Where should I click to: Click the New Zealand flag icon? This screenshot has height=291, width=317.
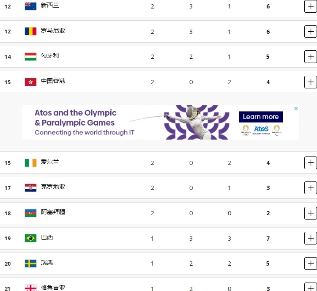(30, 6)
